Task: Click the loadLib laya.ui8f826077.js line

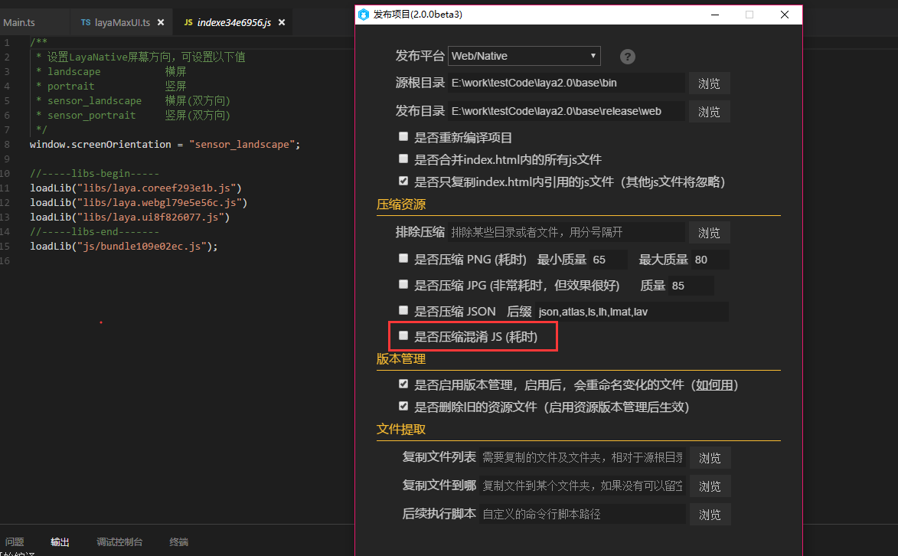Action: tap(130, 217)
